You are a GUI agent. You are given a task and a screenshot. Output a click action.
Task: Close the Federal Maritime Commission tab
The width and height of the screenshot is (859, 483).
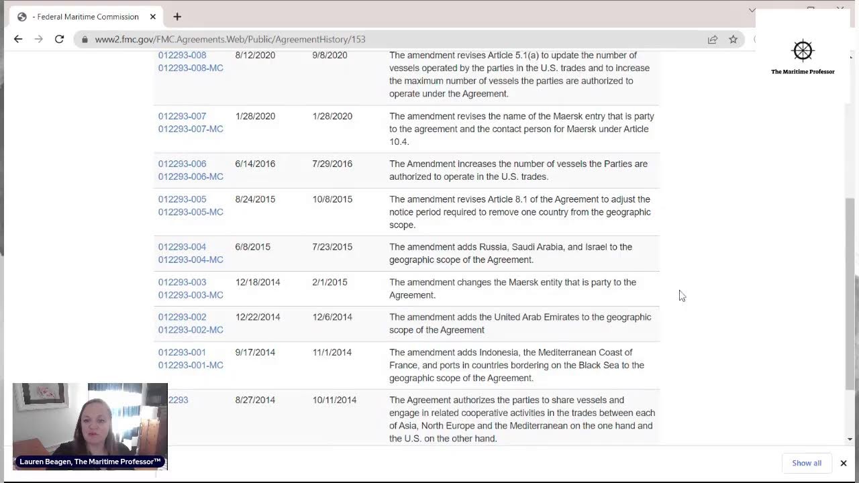click(x=153, y=17)
